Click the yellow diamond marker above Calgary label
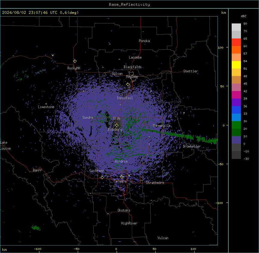Screen dimensions: 259x253 122,177
